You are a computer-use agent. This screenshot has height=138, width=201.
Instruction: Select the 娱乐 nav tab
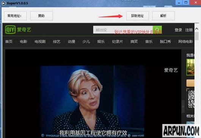[x=101, y=42]
